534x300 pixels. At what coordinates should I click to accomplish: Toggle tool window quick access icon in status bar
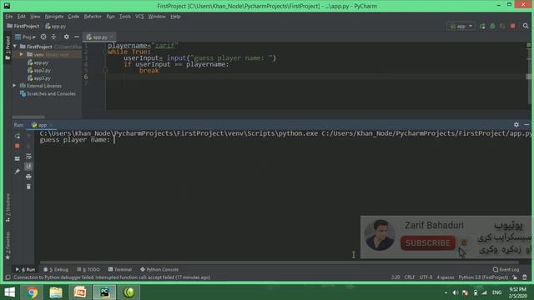(x=8, y=277)
